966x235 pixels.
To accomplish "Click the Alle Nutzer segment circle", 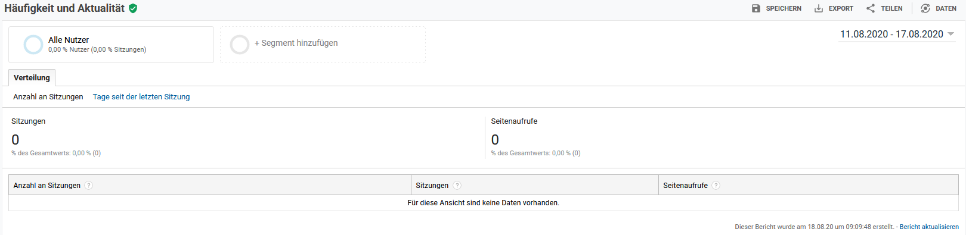I will click(33, 45).
